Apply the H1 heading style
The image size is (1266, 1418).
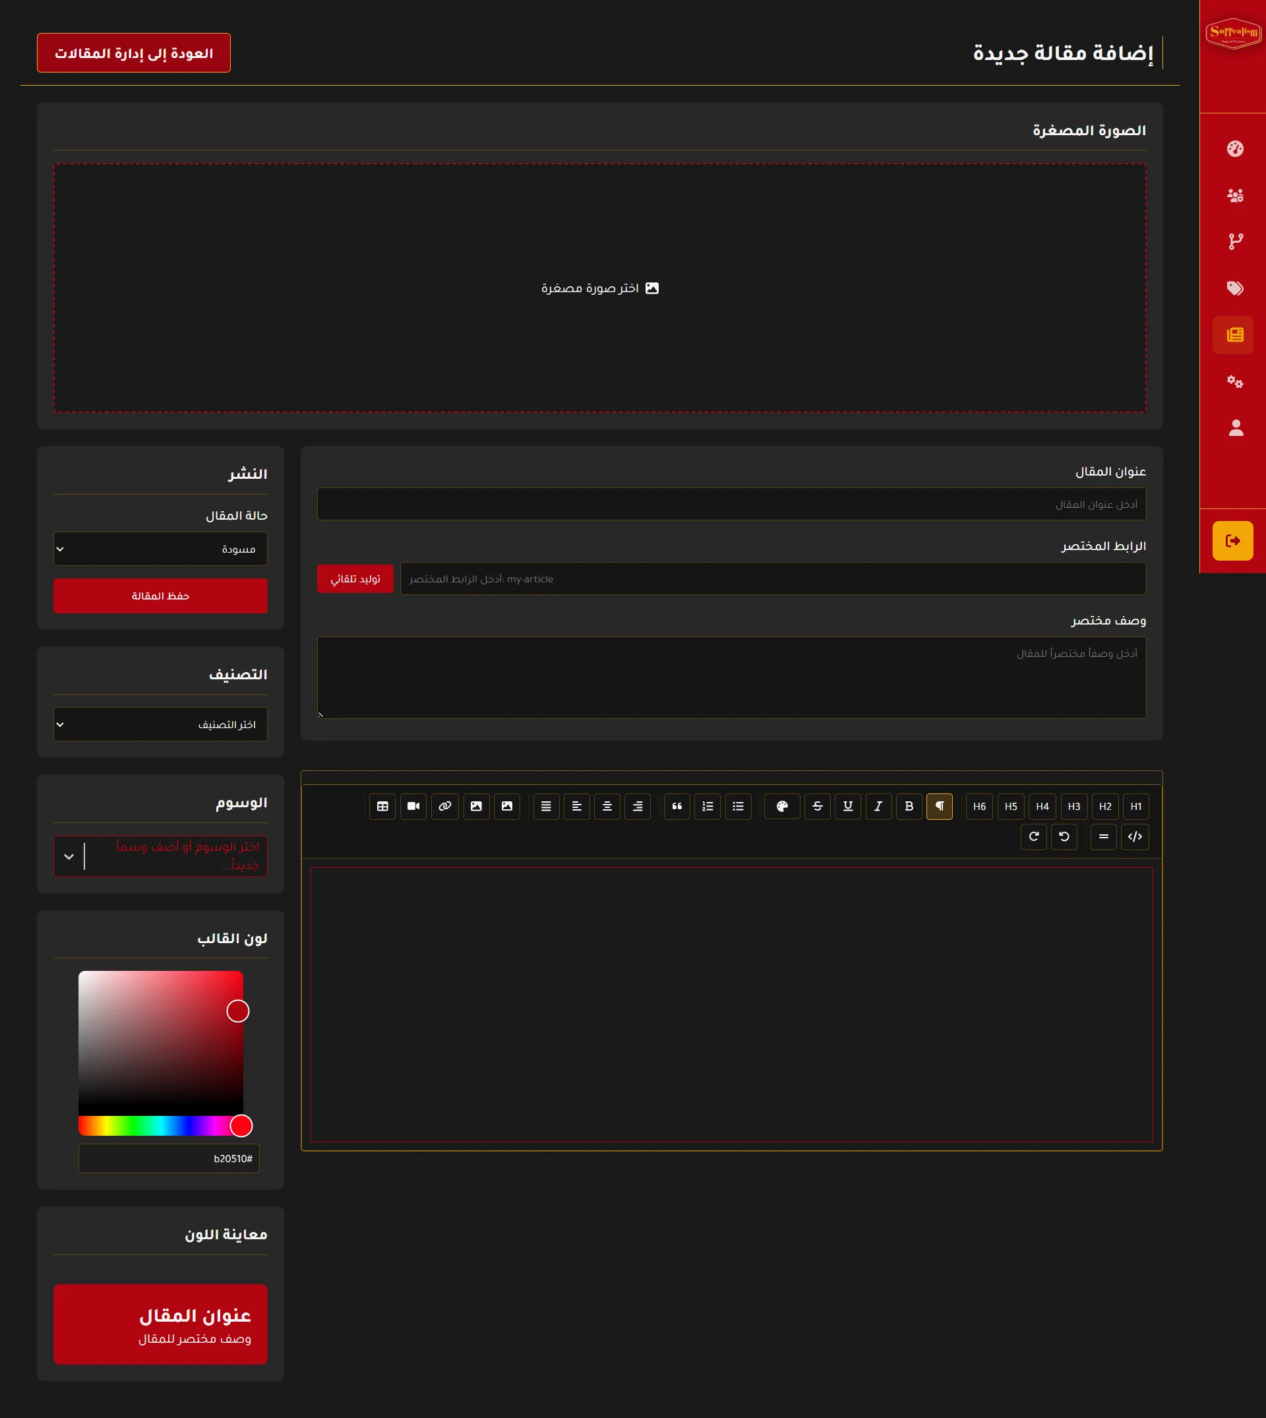(1136, 807)
